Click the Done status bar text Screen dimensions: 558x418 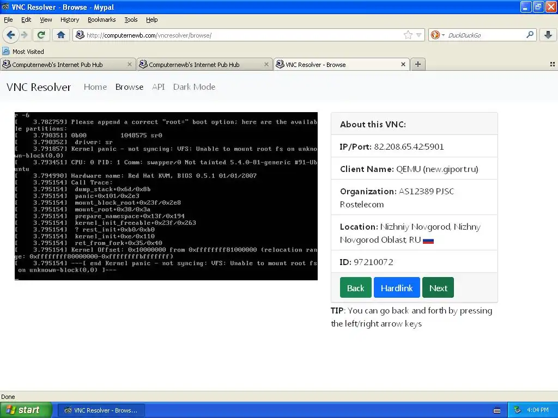pyautogui.click(x=8, y=397)
